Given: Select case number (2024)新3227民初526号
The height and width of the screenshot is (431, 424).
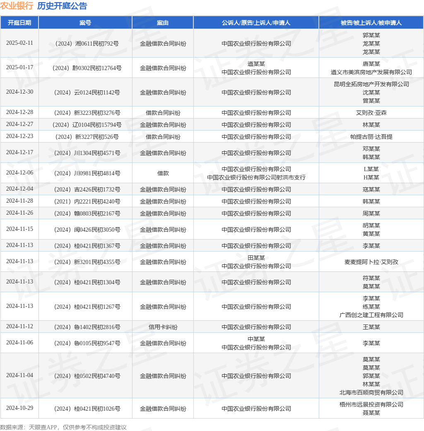Looking at the screenshot, I should click(x=87, y=137).
